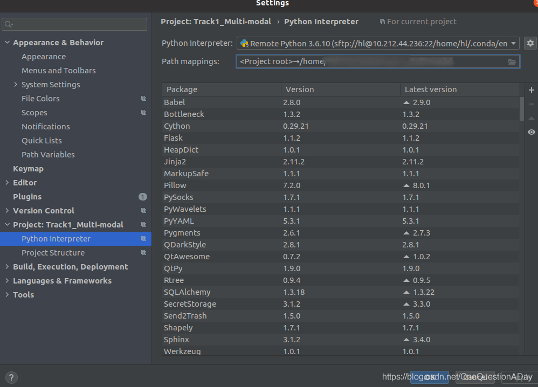Image resolution: width=538 pixels, height=387 pixels.
Task: Click the plus icon to install package
Action: [531, 90]
